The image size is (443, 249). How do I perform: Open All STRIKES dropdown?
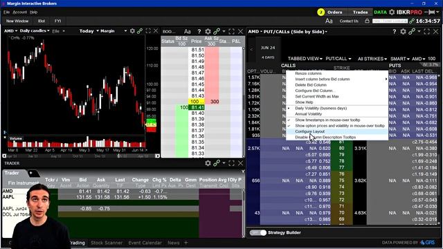372,59
